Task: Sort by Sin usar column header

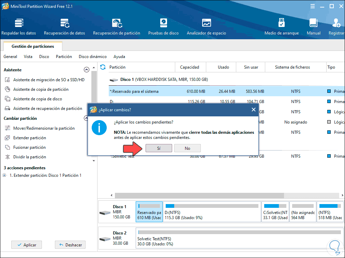Action: [x=251, y=67]
